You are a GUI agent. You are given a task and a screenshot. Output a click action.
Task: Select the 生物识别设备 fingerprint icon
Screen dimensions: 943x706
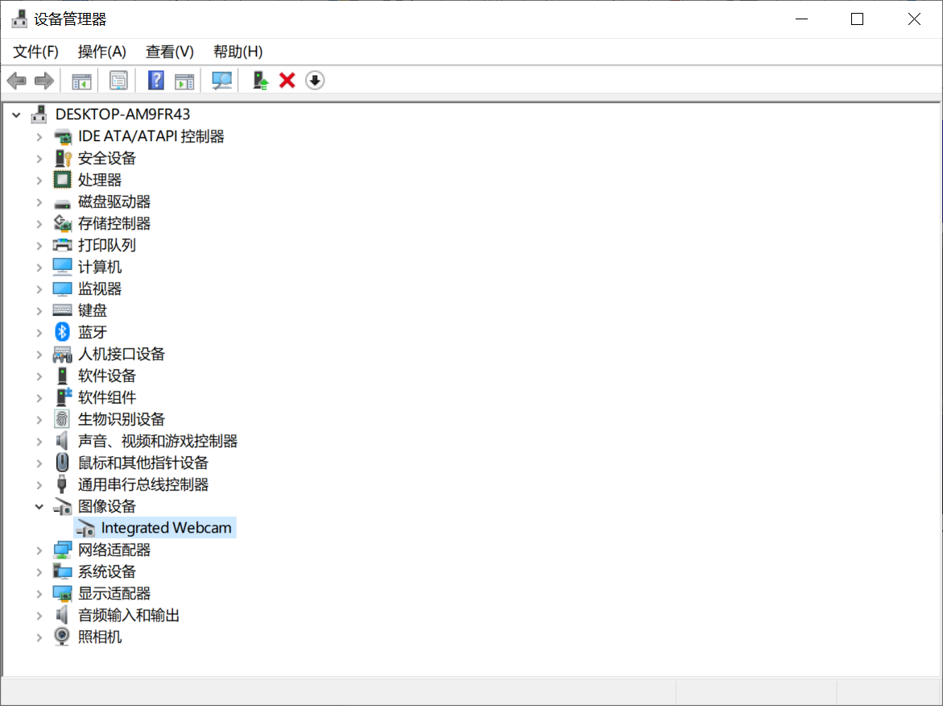click(x=62, y=419)
